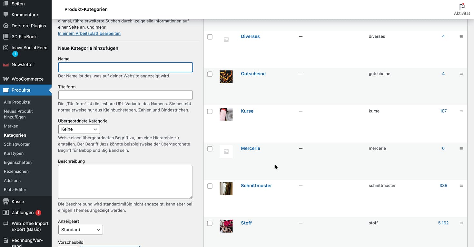Go to Alle Produkte in sidebar
The image size is (474, 247).
17,102
